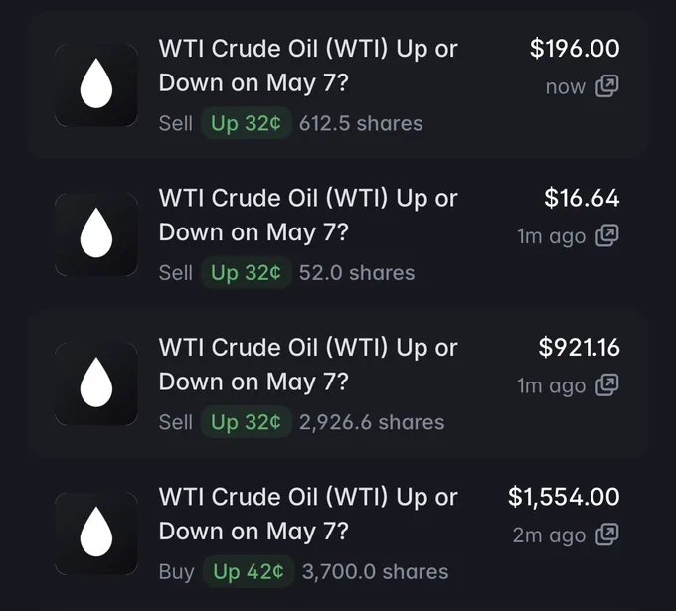The height and width of the screenshot is (611, 676).
Task: Open external link for $16.64 trade
Action: tap(607, 235)
